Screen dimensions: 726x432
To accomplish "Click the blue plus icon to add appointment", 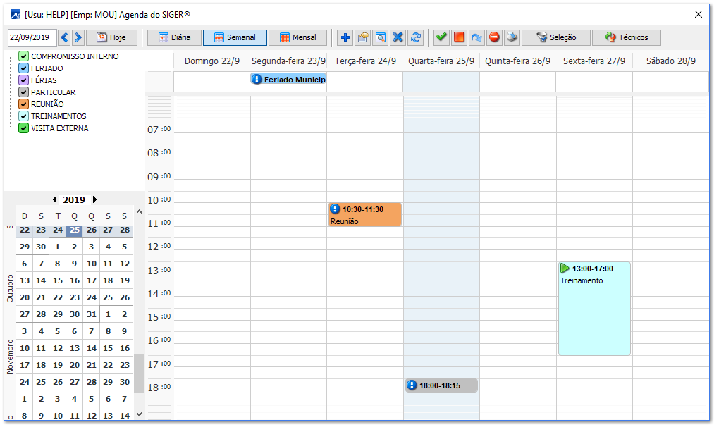I will tap(345, 37).
